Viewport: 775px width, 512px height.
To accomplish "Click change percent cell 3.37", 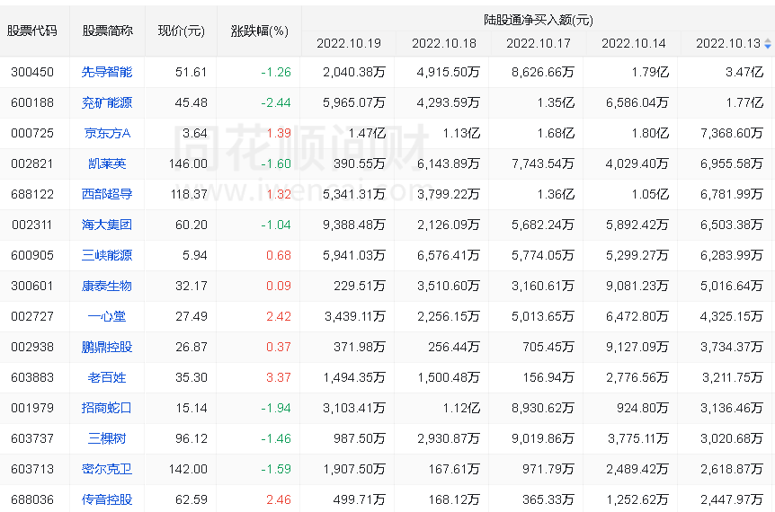I will (279, 377).
